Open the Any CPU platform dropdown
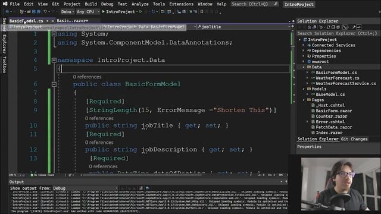The width and height of the screenshot is (381, 214). tap(88, 12)
